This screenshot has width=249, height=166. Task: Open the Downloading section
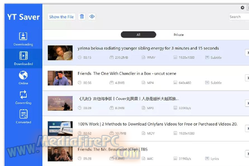pos(24,39)
